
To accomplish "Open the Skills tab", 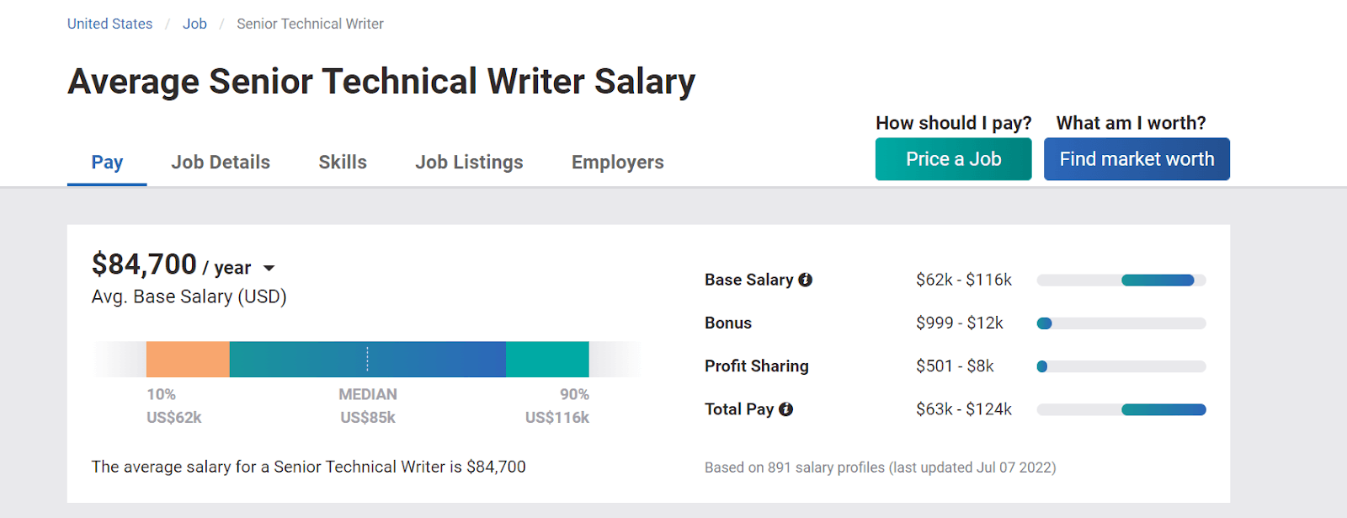I will tap(343, 163).
